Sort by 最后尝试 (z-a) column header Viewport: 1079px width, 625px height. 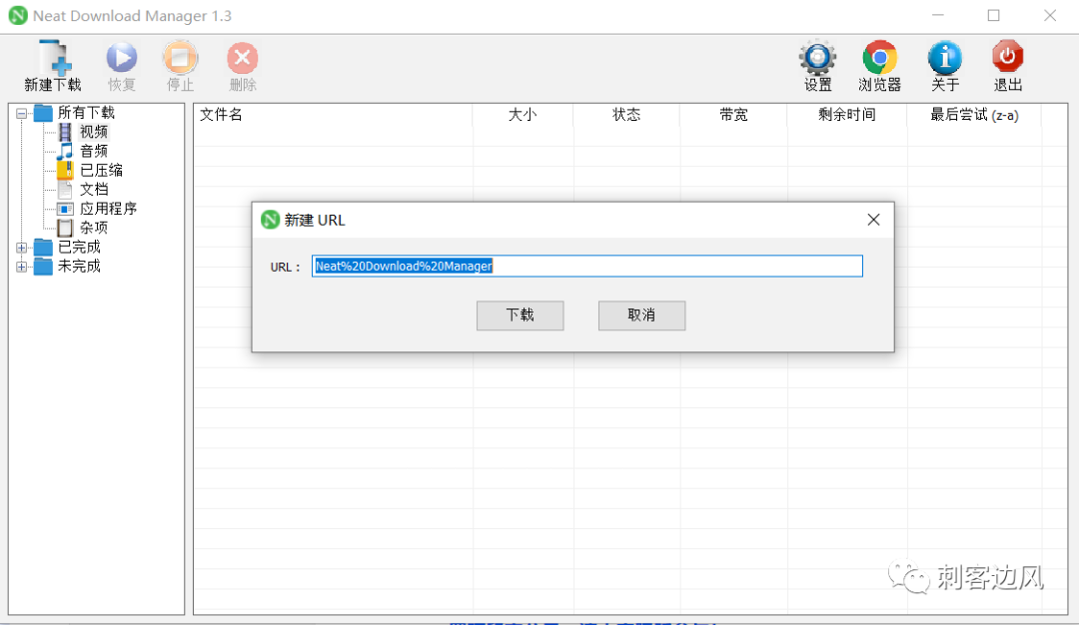[974, 115]
